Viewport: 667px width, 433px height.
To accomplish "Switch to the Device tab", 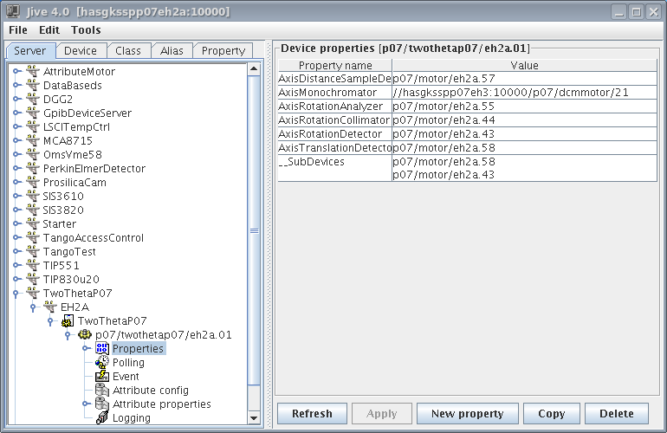I will (81, 50).
